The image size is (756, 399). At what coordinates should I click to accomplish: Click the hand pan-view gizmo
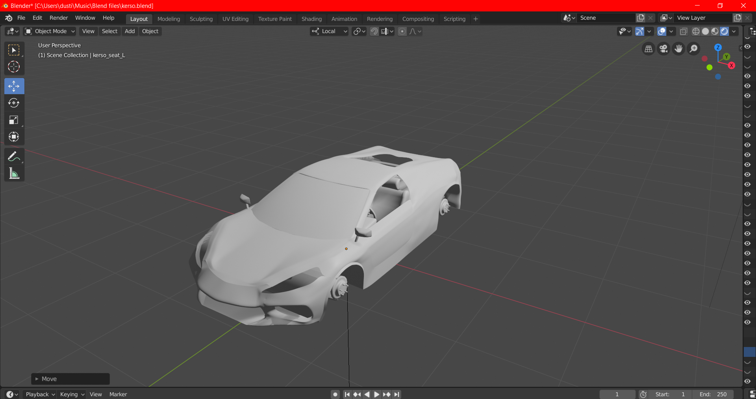point(678,49)
